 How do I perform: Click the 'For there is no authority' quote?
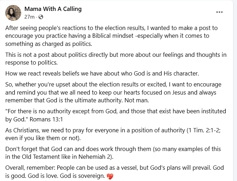coord(116,115)
